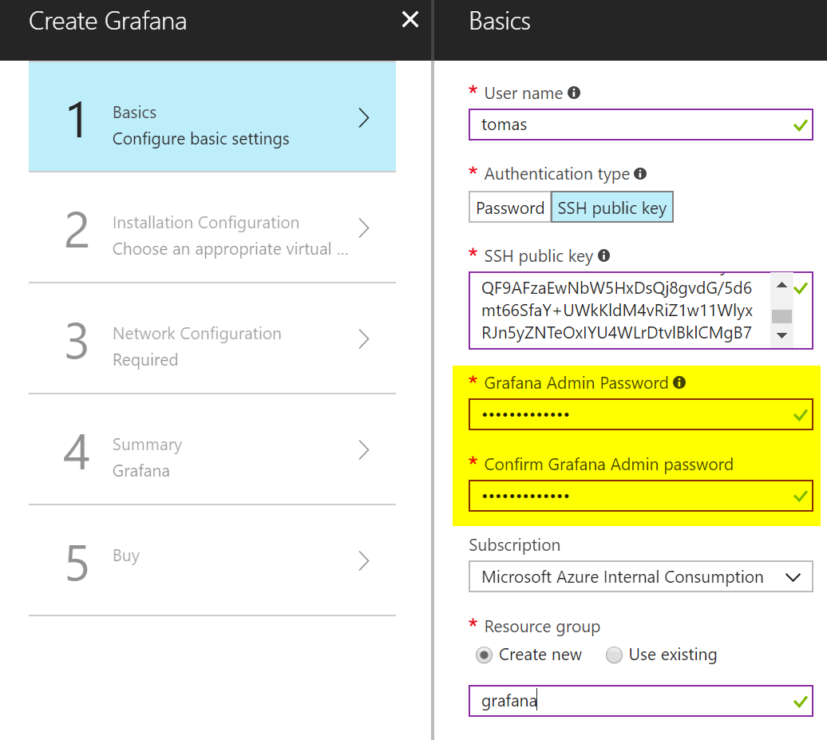Click the Confirm Grafana Admin password field
827x740 pixels.
point(641,496)
